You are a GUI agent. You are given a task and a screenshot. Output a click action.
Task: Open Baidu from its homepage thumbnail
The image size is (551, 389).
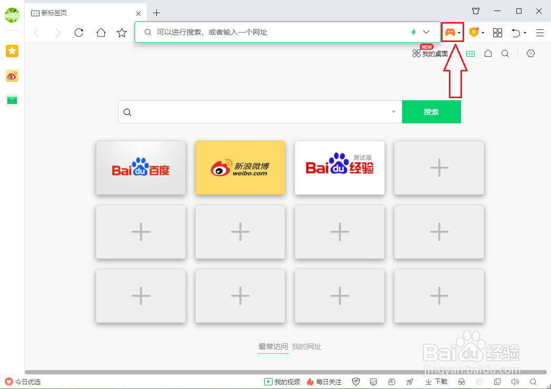[x=141, y=167]
